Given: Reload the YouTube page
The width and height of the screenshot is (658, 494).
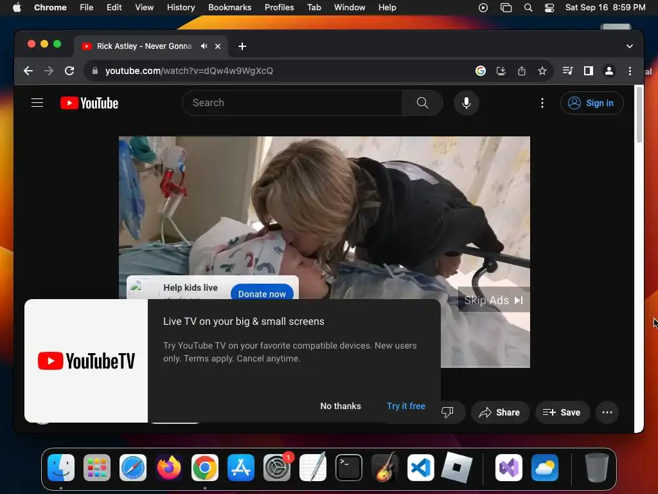Looking at the screenshot, I should 69,71.
